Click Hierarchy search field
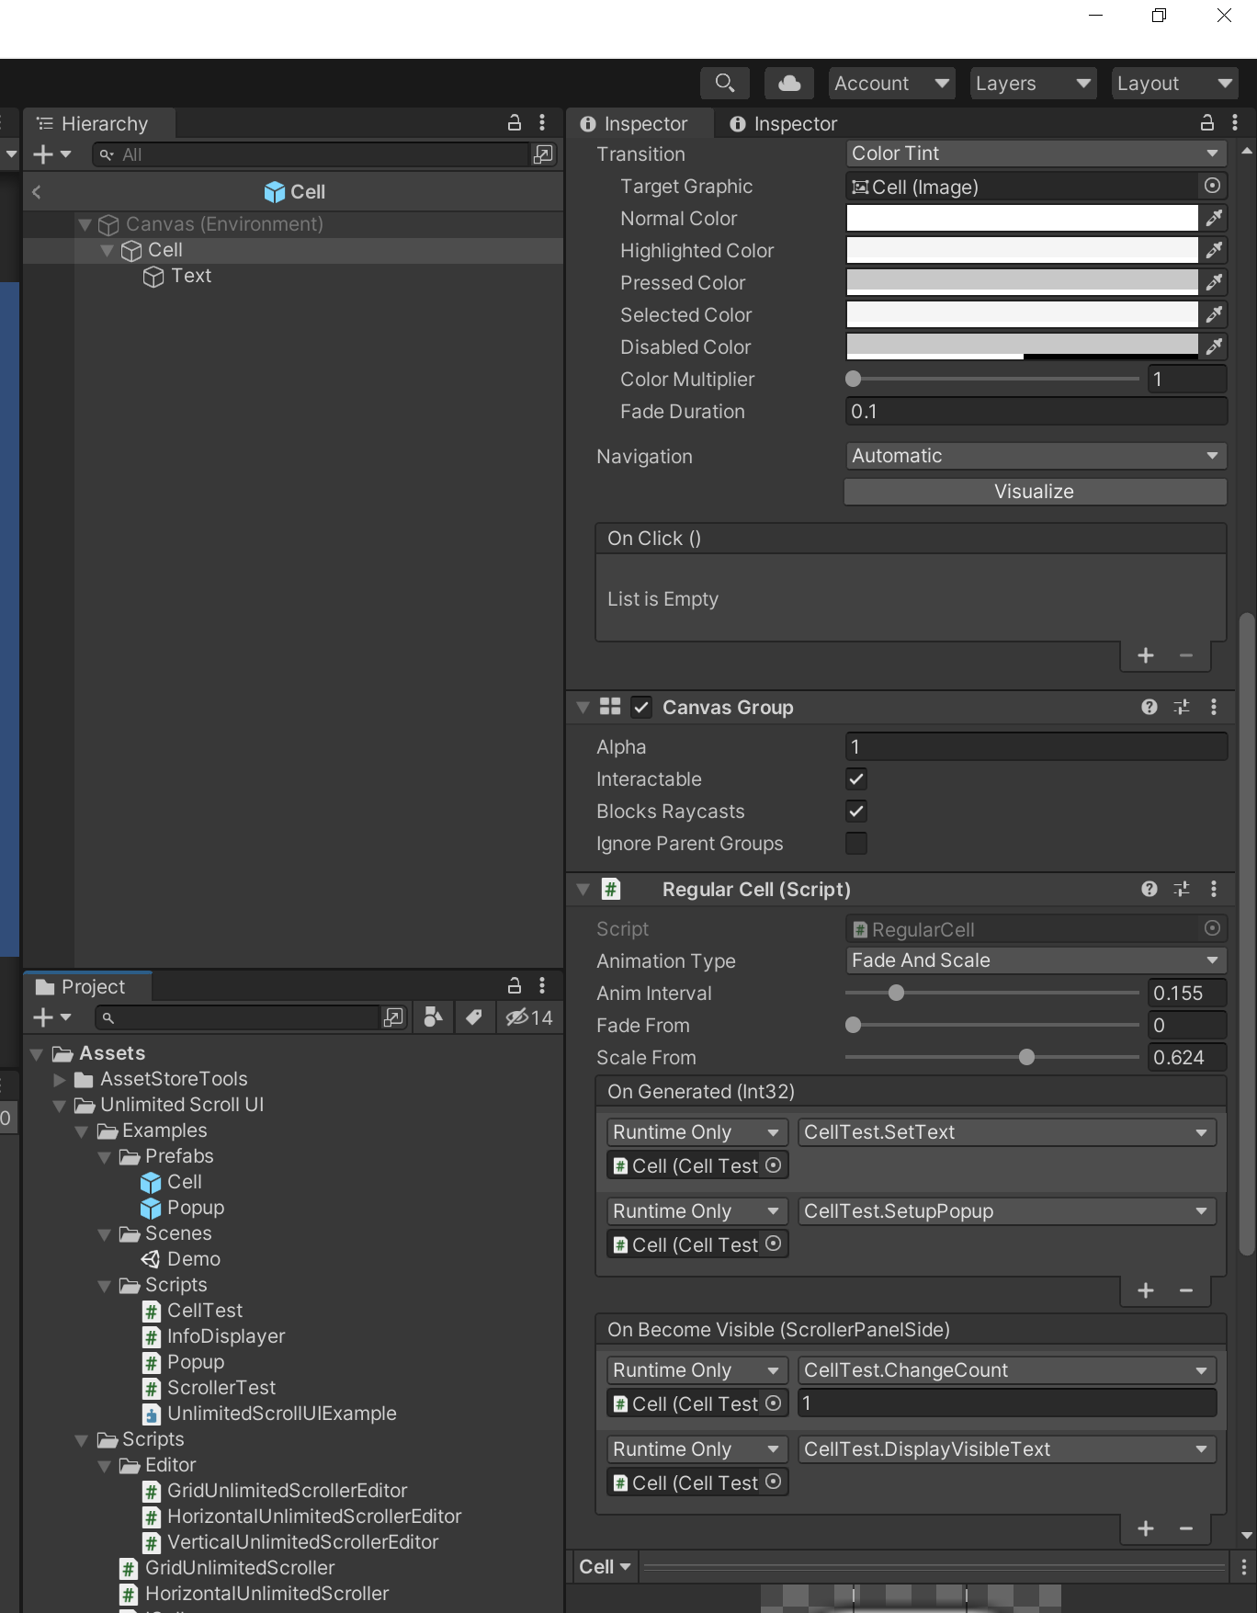The height and width of the screenshot is (1613, 1257). click(x=312, y=154)
